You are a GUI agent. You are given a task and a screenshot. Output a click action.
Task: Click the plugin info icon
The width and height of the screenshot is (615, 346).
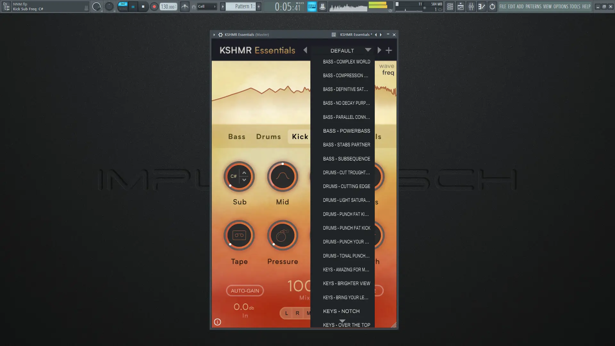pyautogui.click(x=217, y=322)
